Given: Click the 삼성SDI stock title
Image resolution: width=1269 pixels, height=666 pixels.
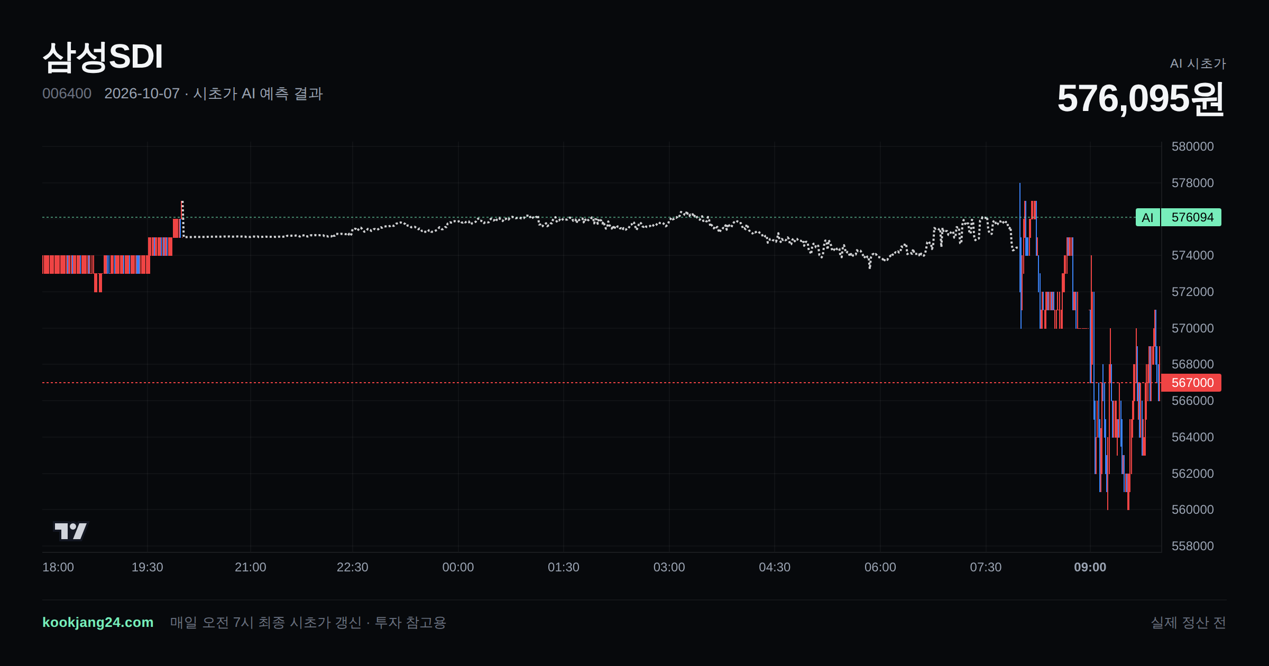Looking at the screenshot, I should click(103, 57).
